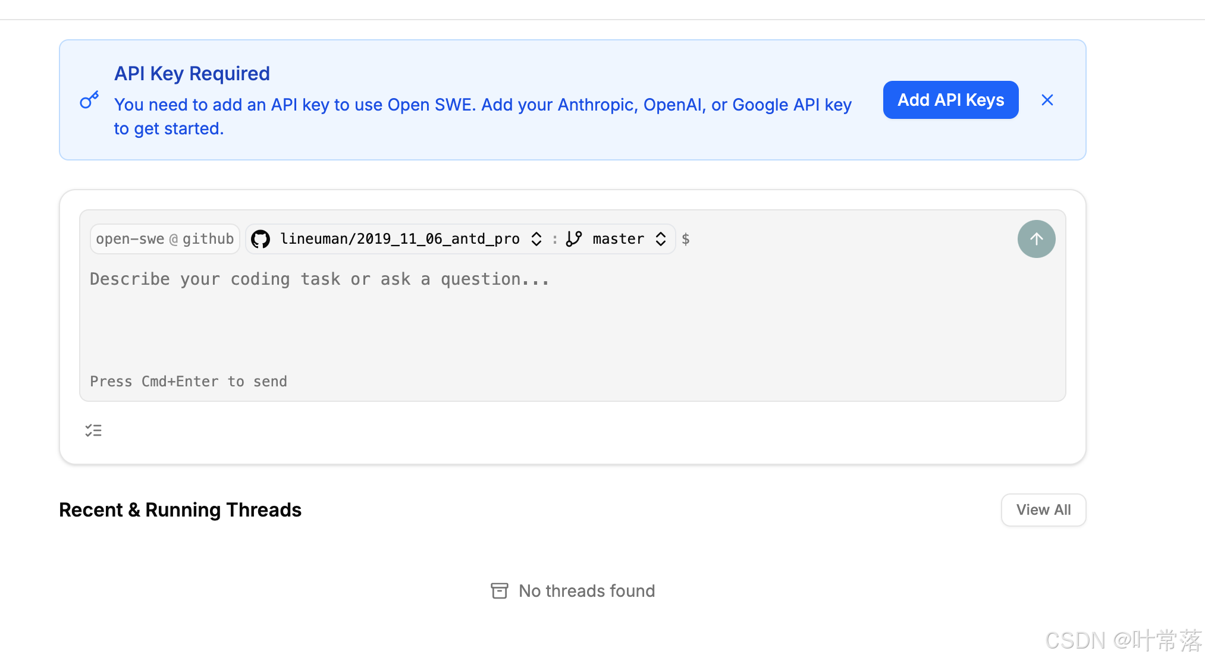Click the Add API Keys button
The image size is (1205, 661).
(x=950, y=100)
